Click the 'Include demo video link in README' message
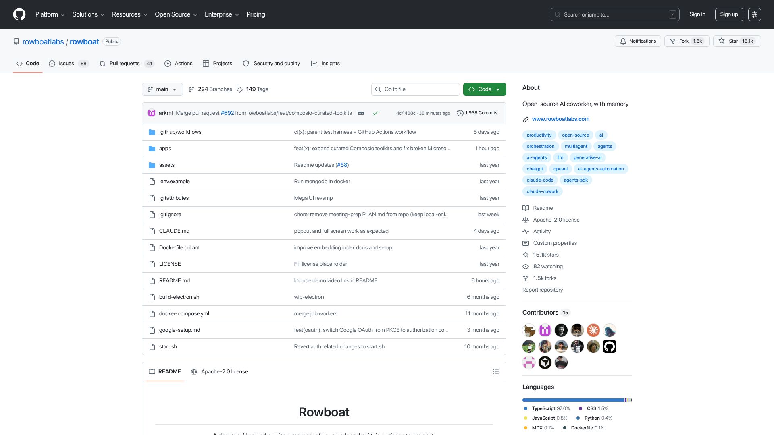This screenshot has width=774, height=435. tap(335, 281)
